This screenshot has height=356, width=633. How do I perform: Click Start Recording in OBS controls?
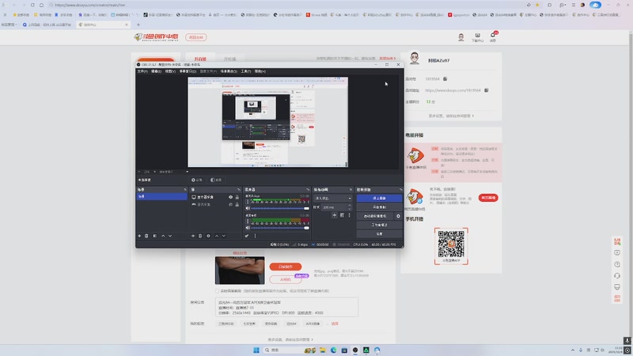click(379, 207)
